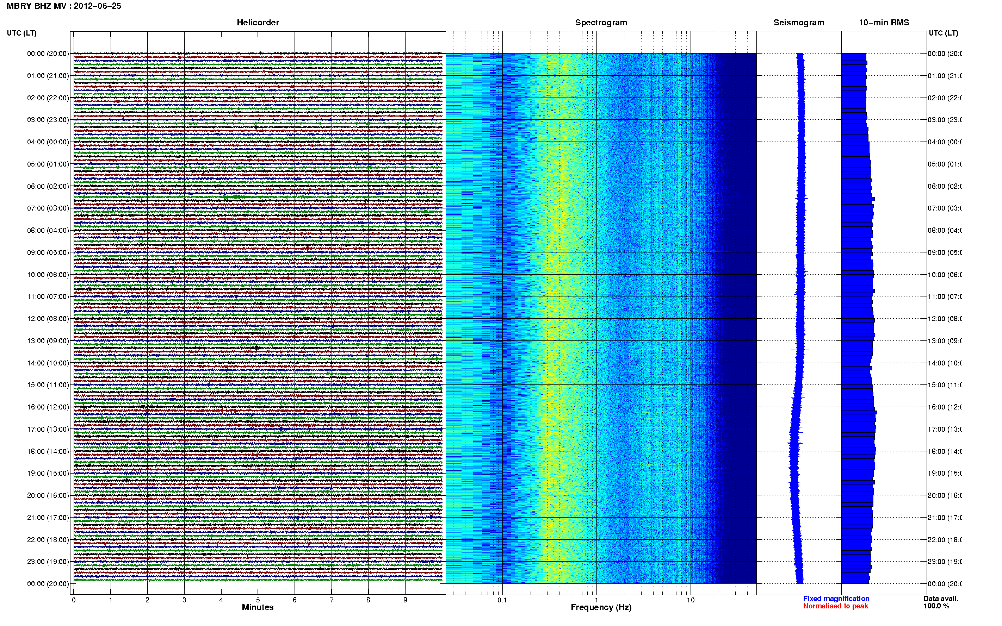
Task: Click the left '03:00 (23:00)' time label
Action: click(48, 120)
